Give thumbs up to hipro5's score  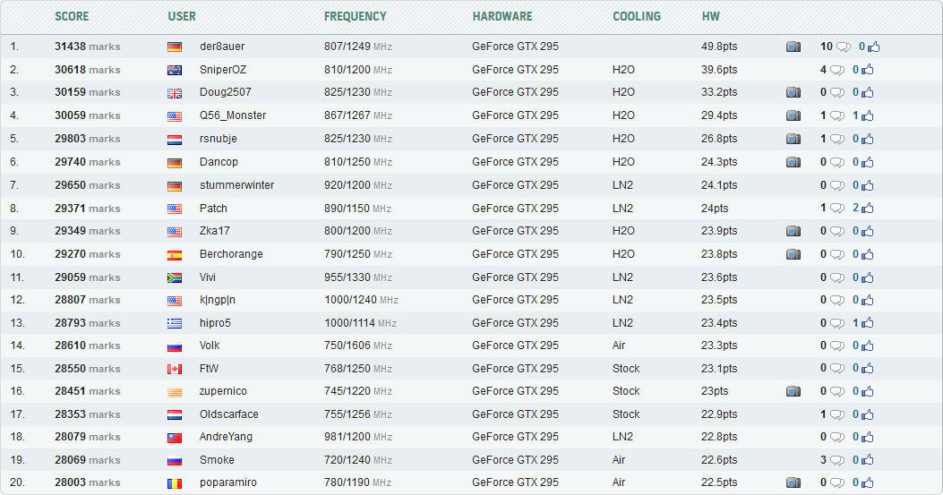tap(867, 323)
